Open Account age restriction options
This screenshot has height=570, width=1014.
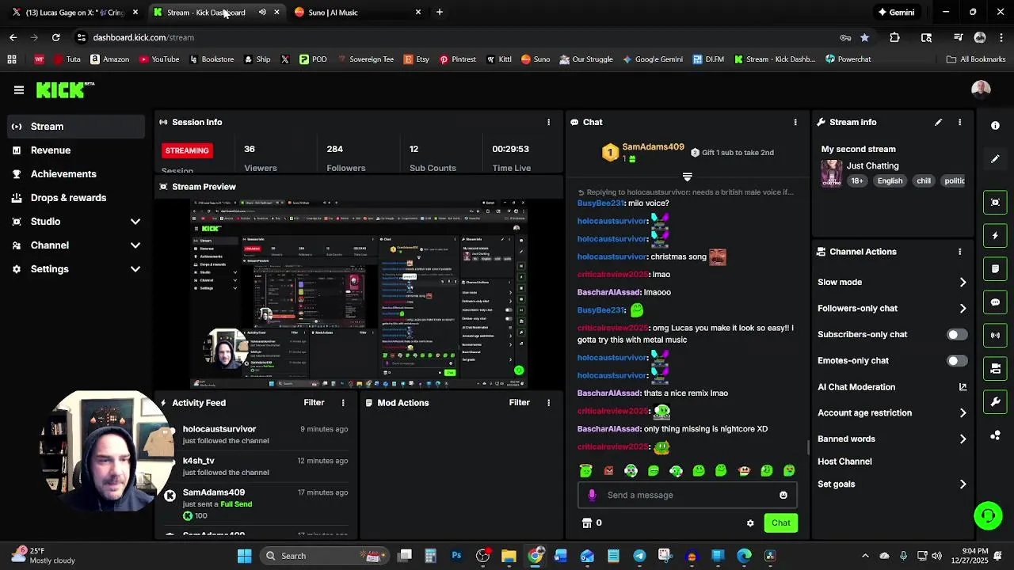pyautogui.click(x=892, y=413)
